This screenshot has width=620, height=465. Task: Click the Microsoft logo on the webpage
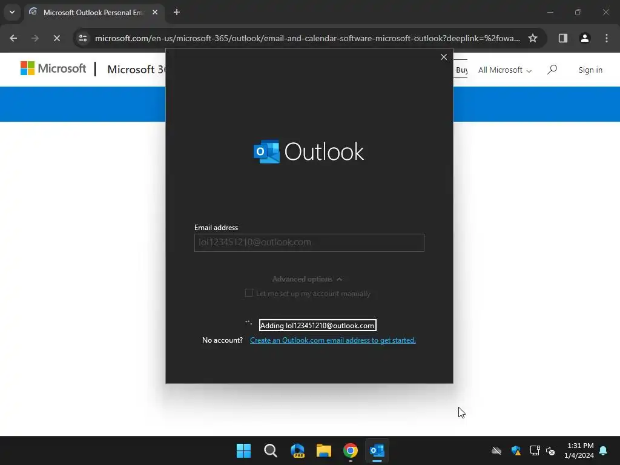pos(53,68)
